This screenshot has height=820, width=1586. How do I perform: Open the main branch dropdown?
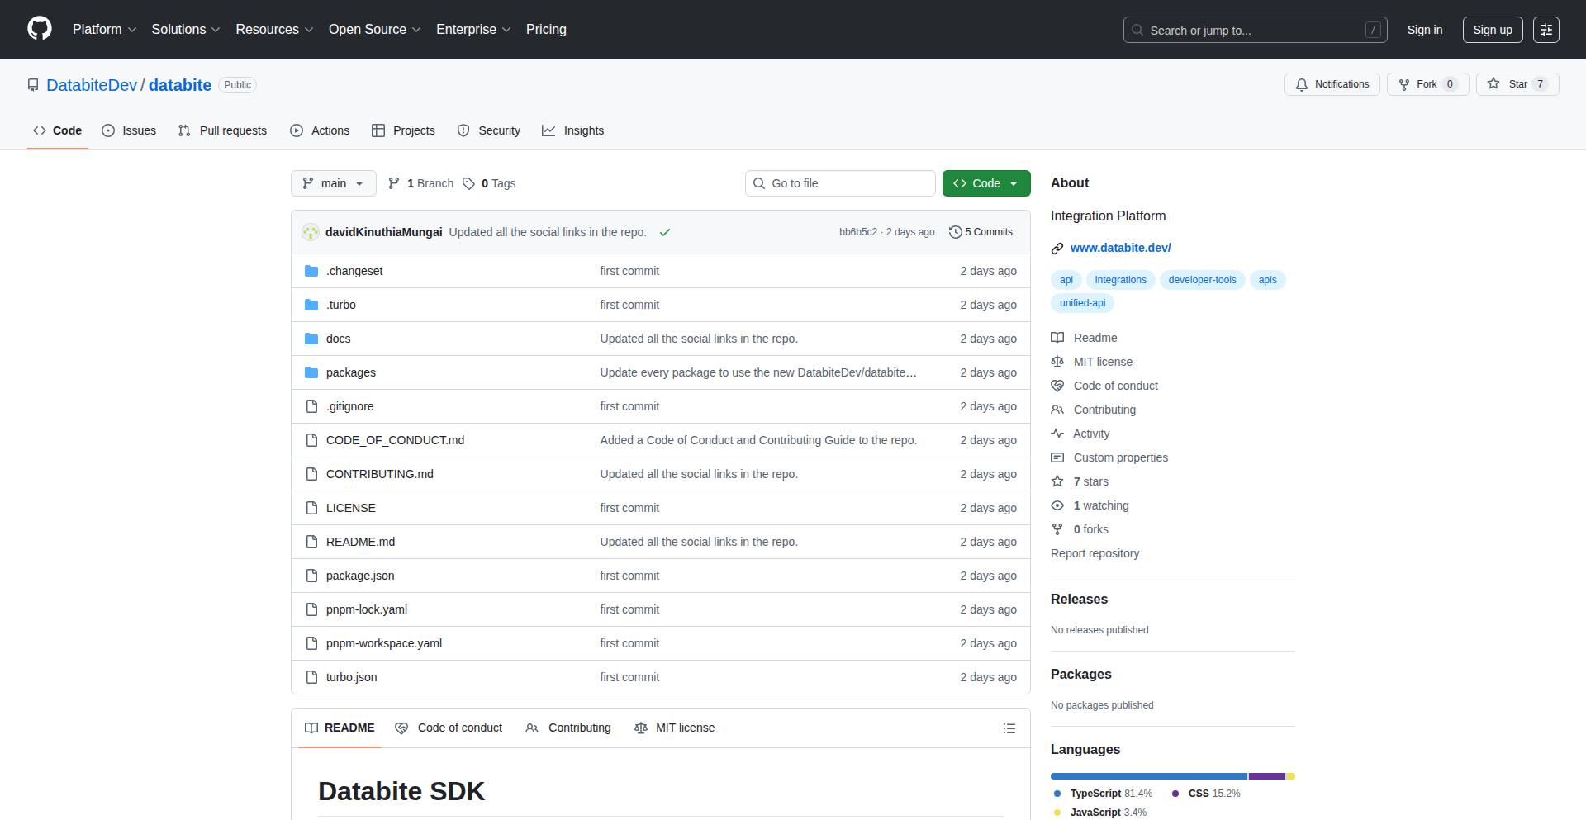click(x=333, y=183)
